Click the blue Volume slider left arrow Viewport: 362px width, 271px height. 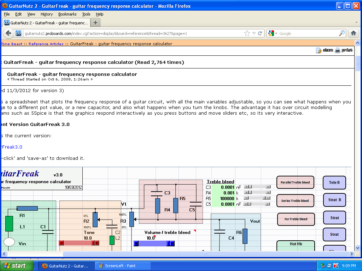(x=136, y=243)
